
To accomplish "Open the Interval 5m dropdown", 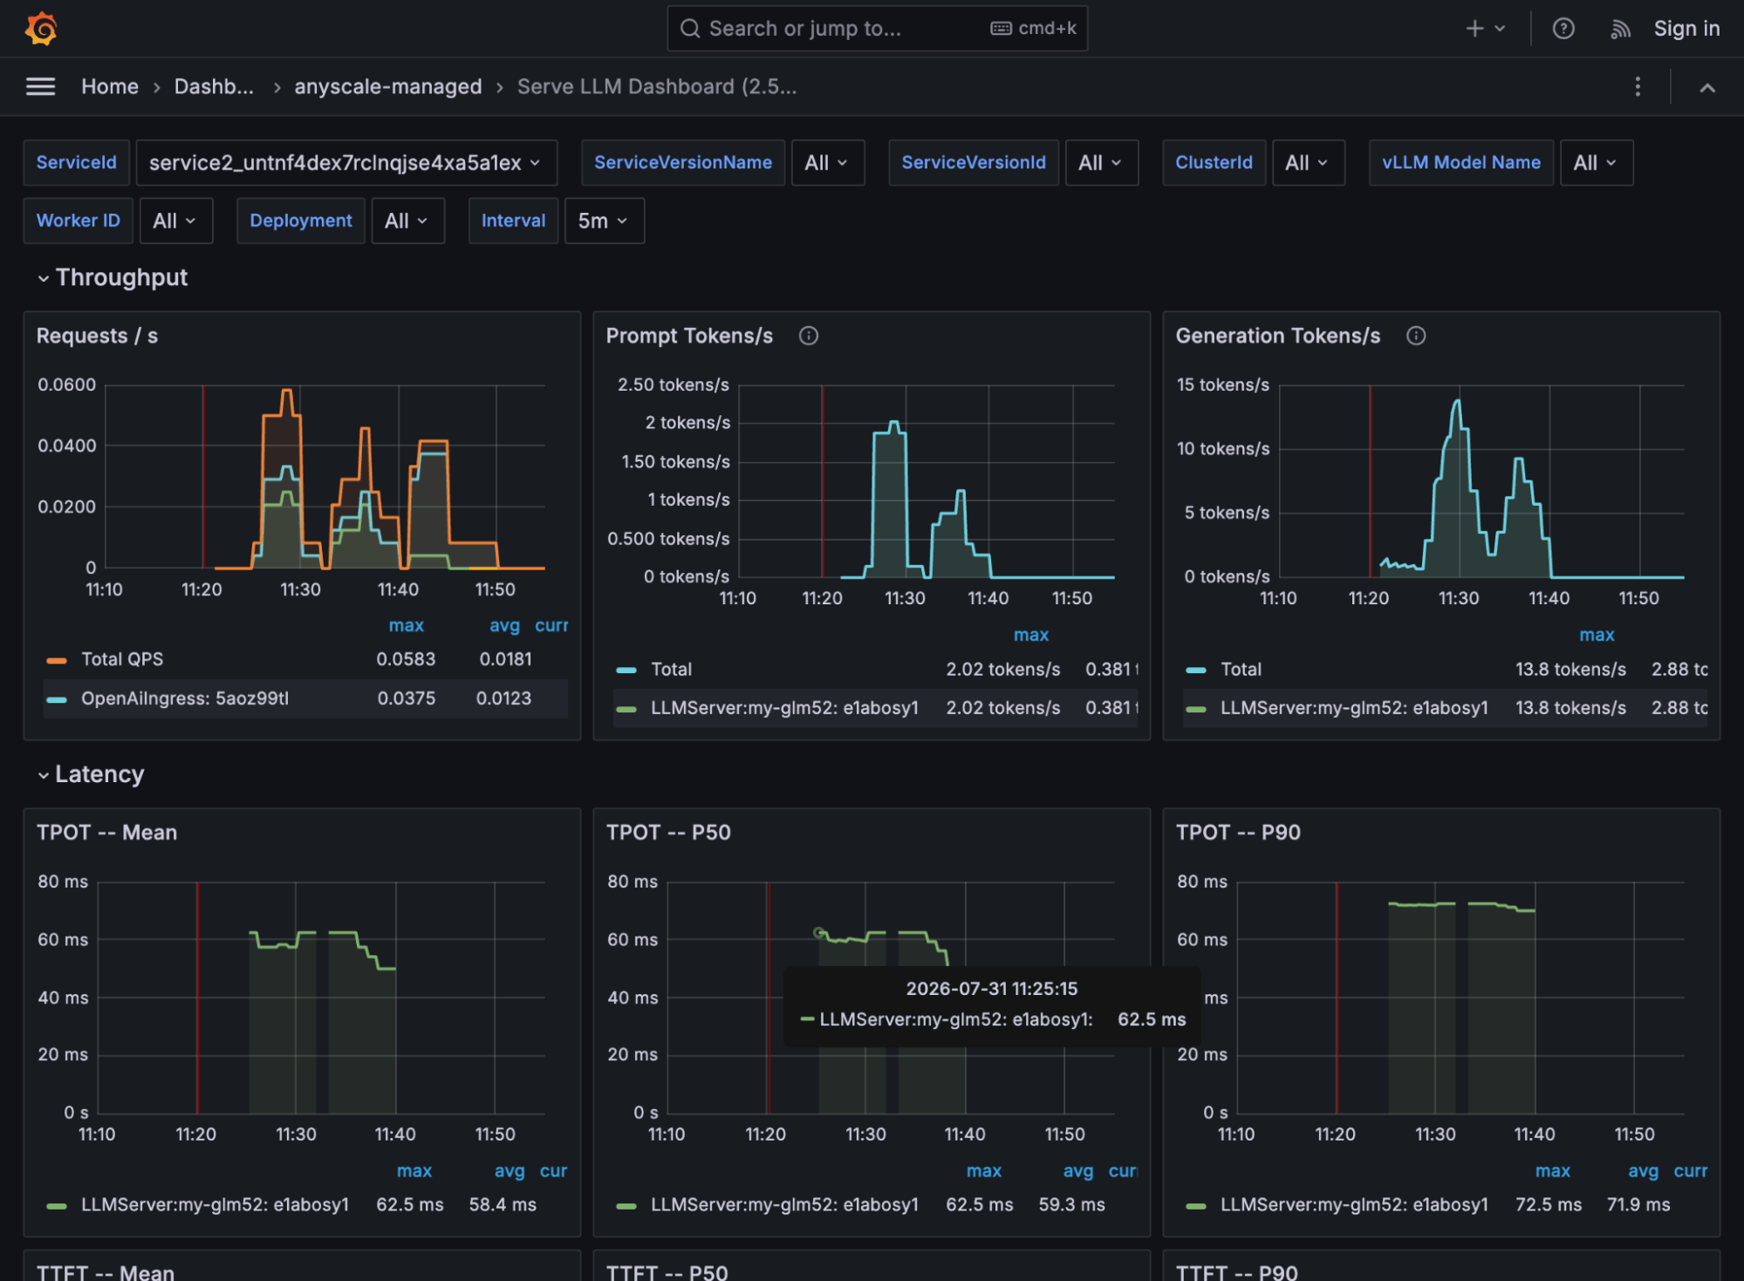I will [604, 221].
